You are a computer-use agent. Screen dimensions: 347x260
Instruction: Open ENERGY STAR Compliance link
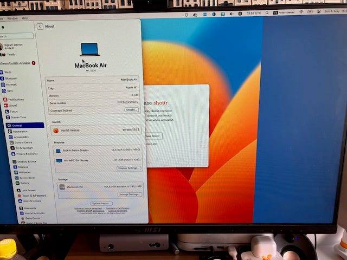point(91,211)
